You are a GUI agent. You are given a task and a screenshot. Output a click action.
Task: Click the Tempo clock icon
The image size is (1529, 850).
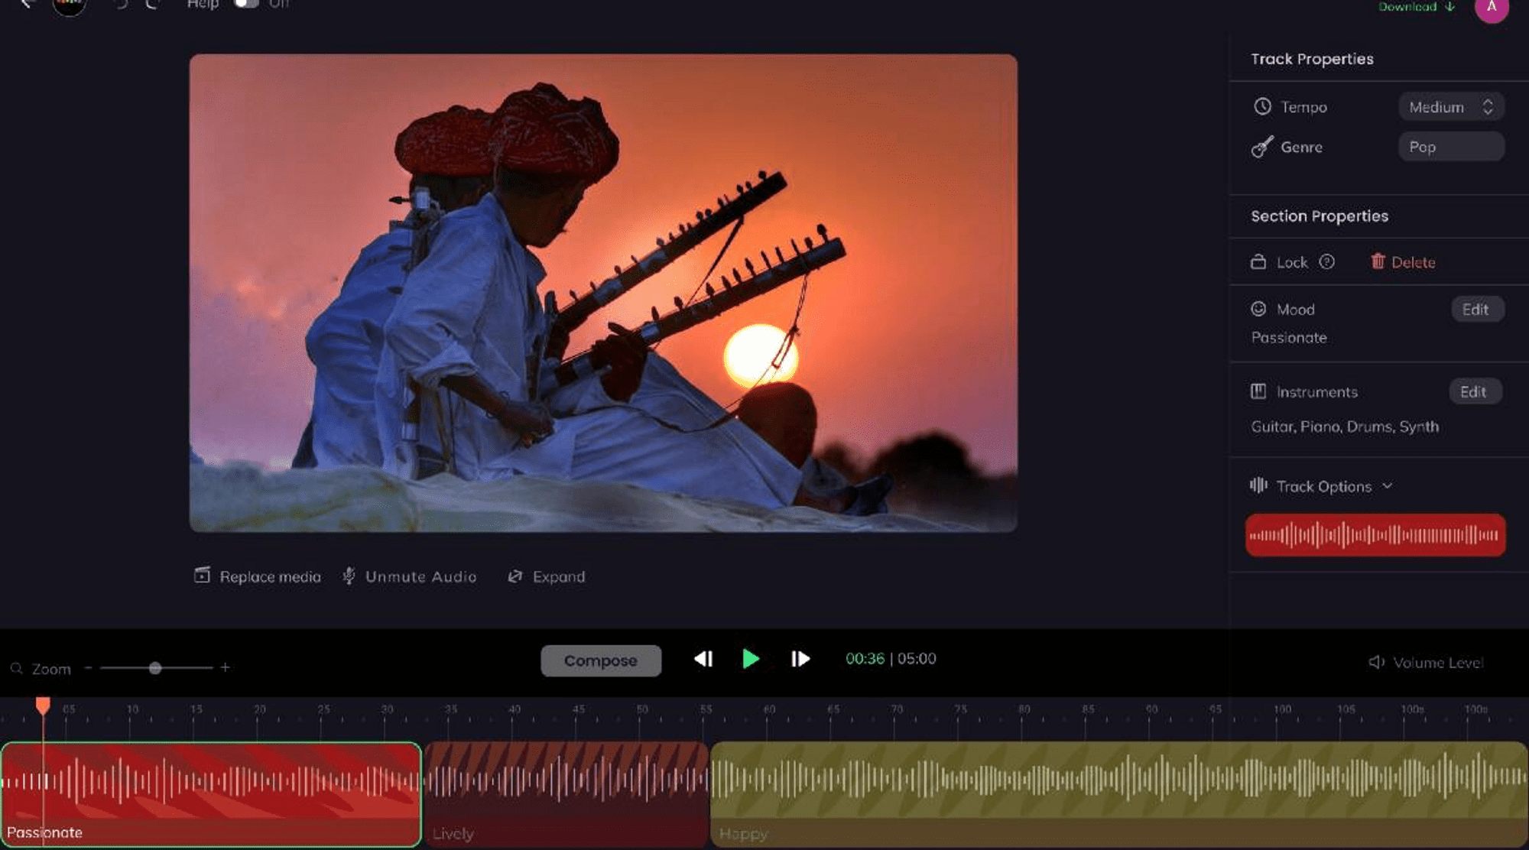click(x=1262, y=106)
